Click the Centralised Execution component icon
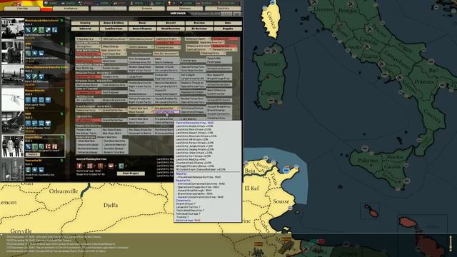This screenshot has height=257, width=457. click(x=100, y=166)
